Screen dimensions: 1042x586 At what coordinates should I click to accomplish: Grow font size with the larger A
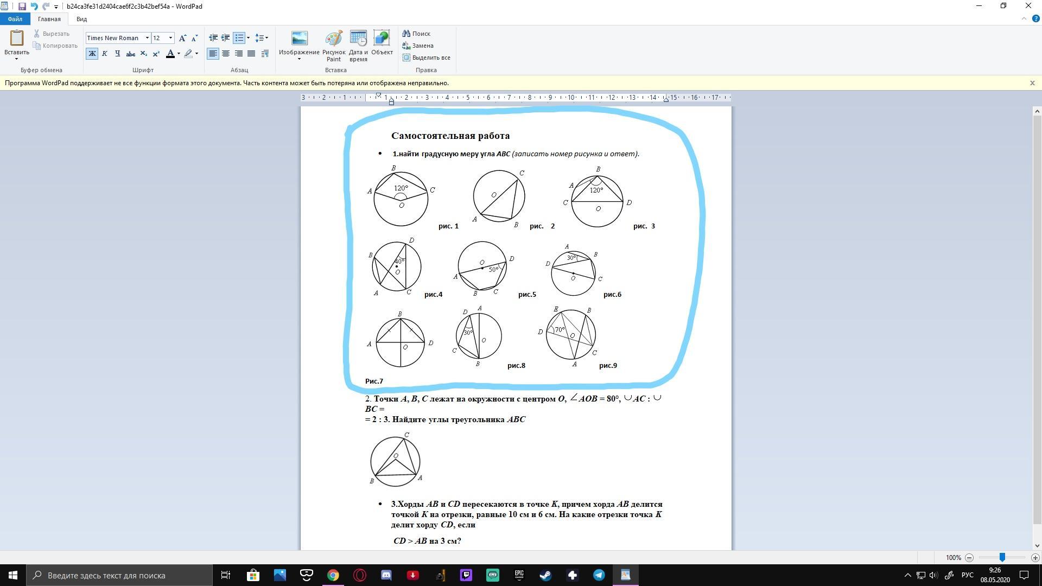tap(182, 38)
